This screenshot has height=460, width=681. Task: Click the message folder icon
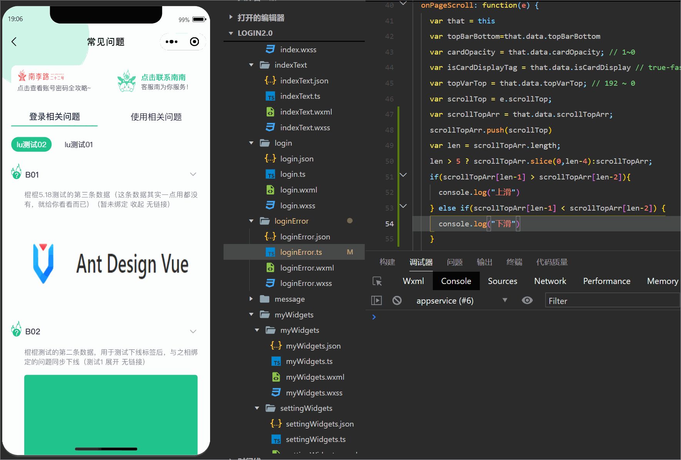pyautogui.click(x=265, y=299)
